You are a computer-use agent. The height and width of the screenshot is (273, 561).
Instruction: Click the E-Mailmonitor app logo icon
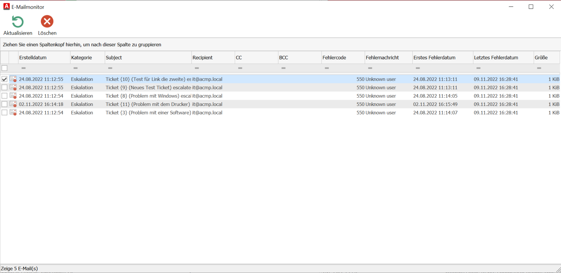[6, 6]
